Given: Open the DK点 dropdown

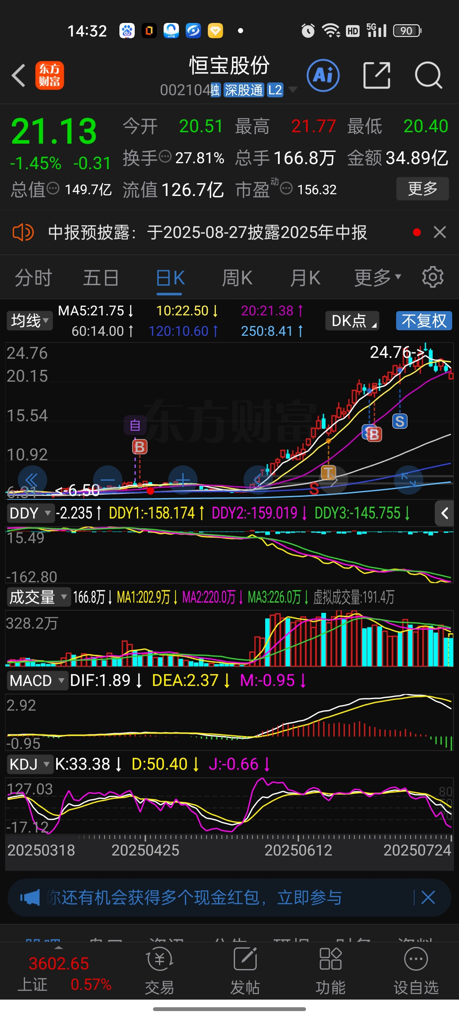Looking at the screenshot, I should [352, 320].
